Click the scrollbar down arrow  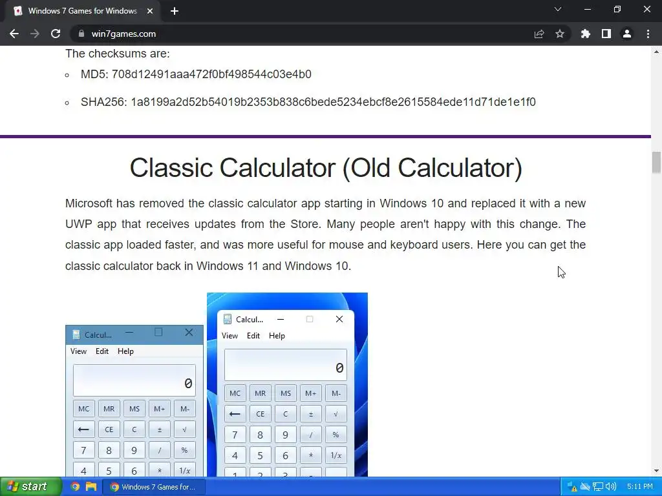pyautogui.click(x=656, y=471)
